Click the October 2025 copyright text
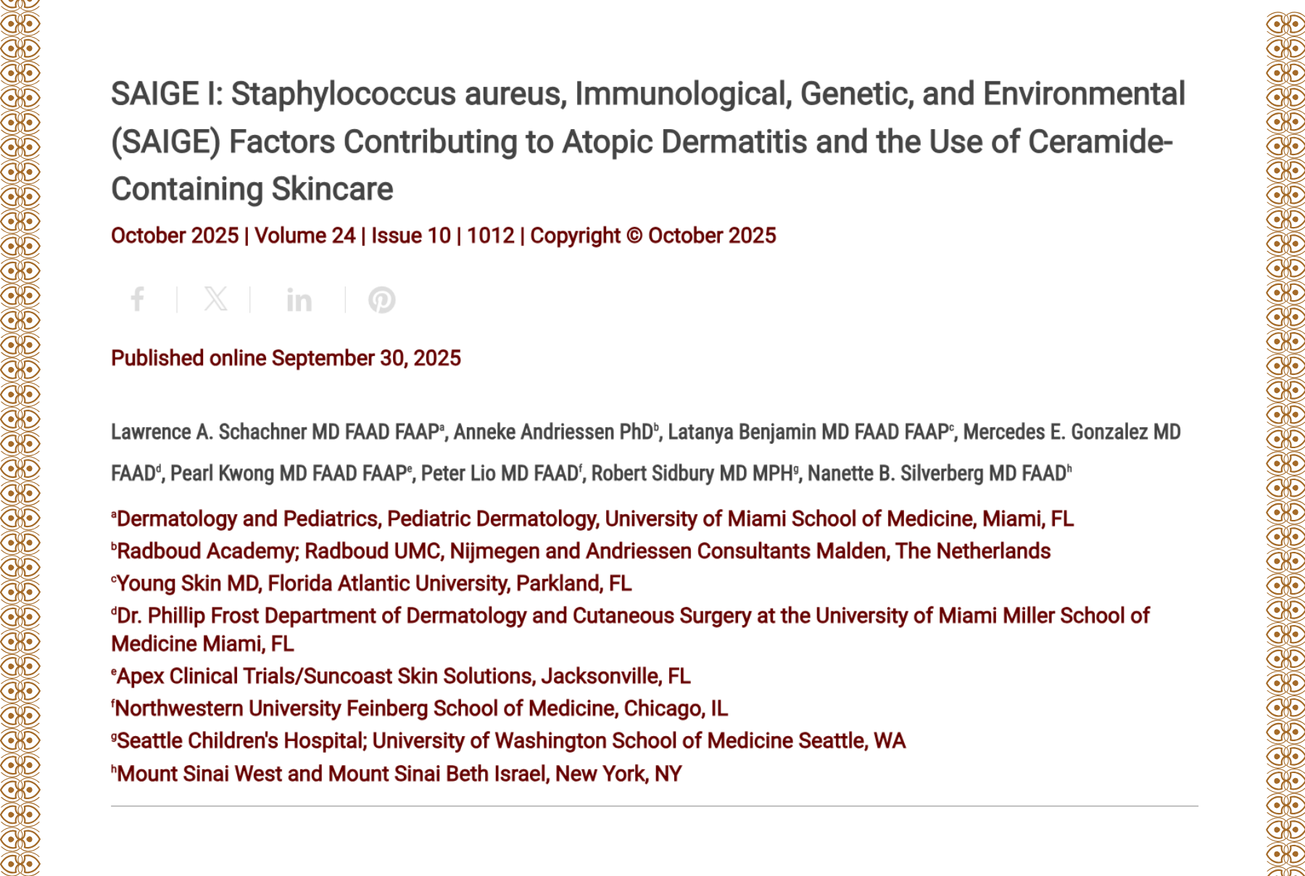 click(x=651, y=236)
